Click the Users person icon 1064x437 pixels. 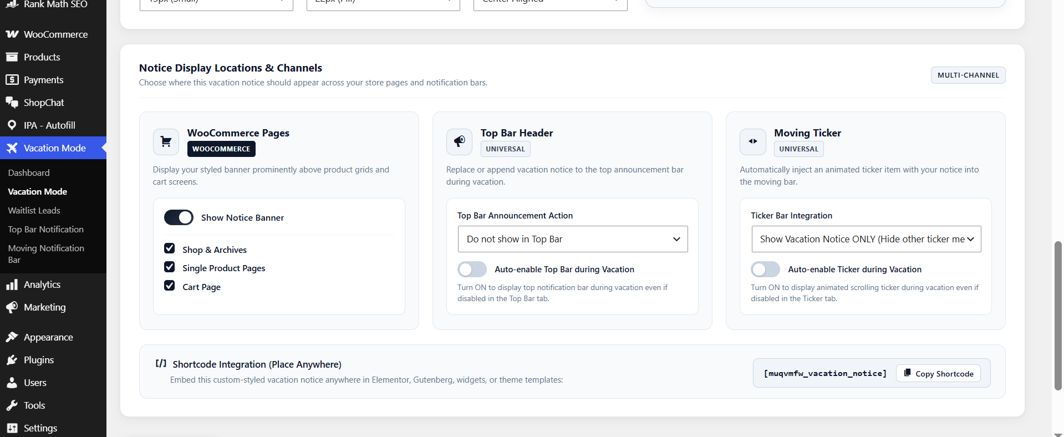point(12,383)
